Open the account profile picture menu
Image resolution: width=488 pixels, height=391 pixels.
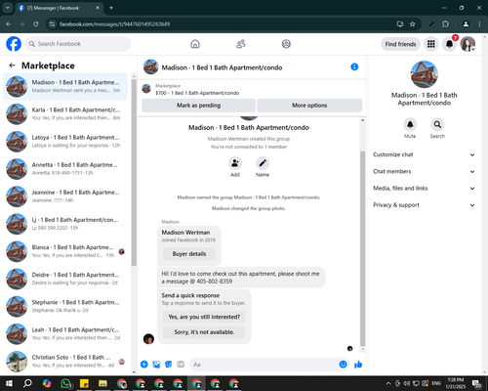click(x=468, y=44)
